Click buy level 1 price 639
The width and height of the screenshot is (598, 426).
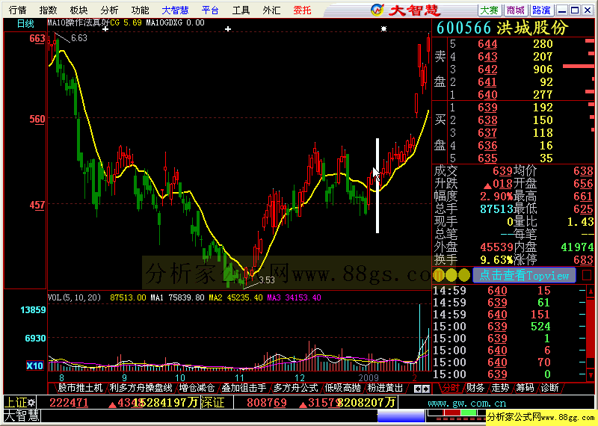pyautogui.click(x=487, y=108)
